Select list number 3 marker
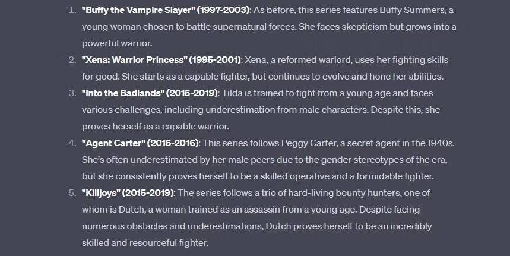 click(x=72, y=93)
